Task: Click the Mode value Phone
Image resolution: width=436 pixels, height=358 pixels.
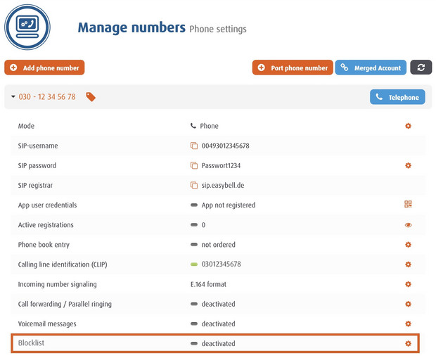Action: pos(209,126)
